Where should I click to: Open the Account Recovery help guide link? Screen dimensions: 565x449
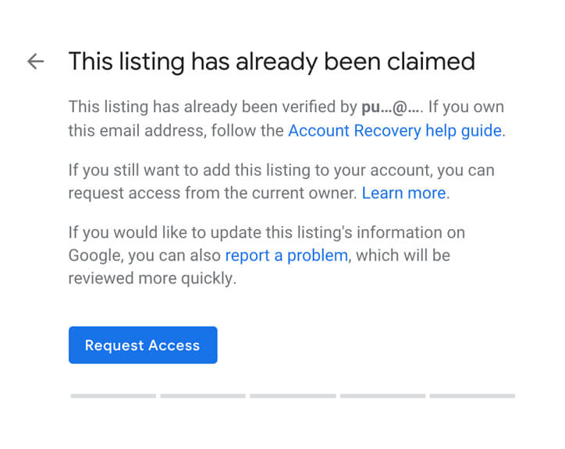(395, 131)
